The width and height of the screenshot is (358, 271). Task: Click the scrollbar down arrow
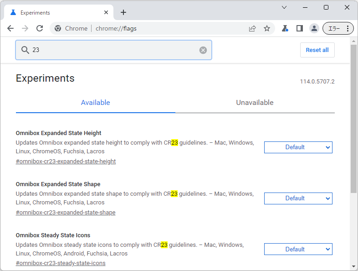(x=353, y=266)
